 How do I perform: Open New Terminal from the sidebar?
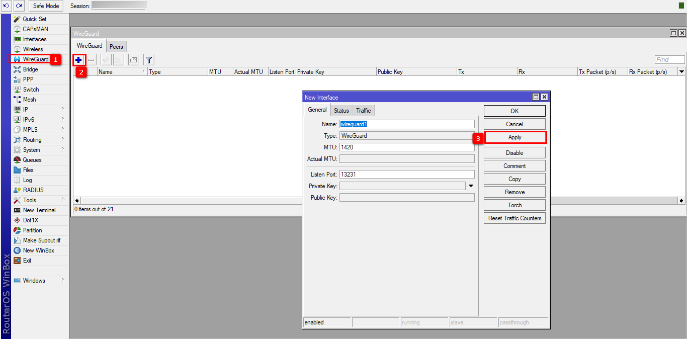(39, 210)
